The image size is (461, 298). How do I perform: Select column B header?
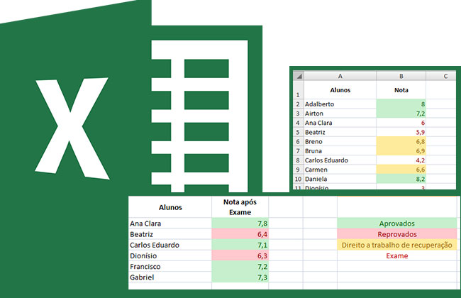coord(401,76)
